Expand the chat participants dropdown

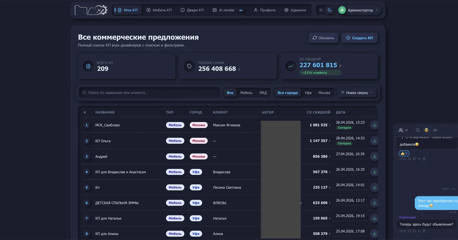pyautogui.click(x=403, y=130)
